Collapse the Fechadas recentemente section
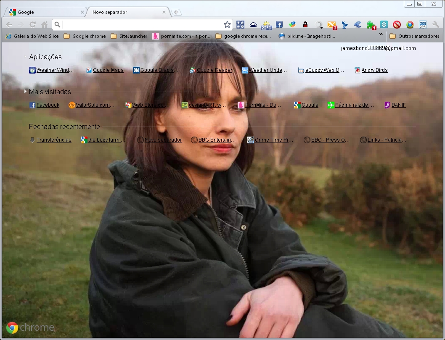The image size is (445, 340). [x=64, y=127]
